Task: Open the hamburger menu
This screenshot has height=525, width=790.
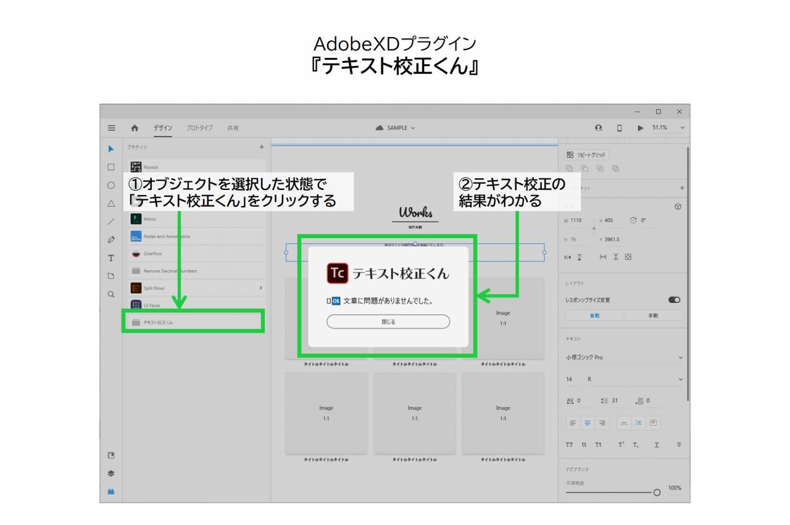Action: click(x=112, y=128)
